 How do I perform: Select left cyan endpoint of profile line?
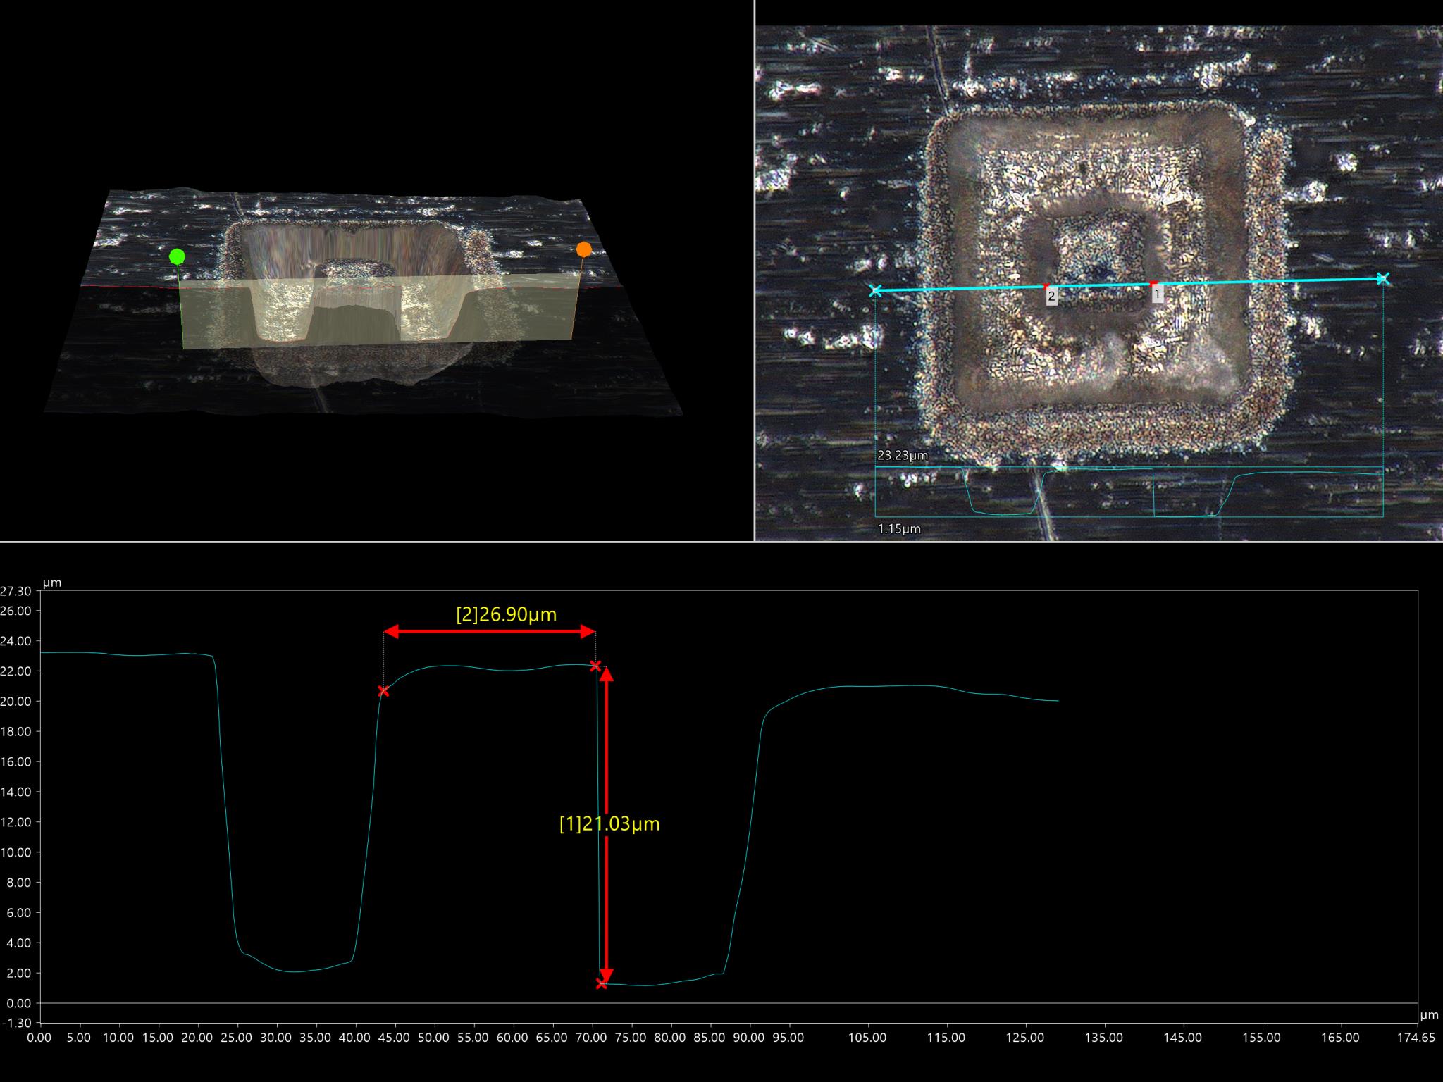875,290
